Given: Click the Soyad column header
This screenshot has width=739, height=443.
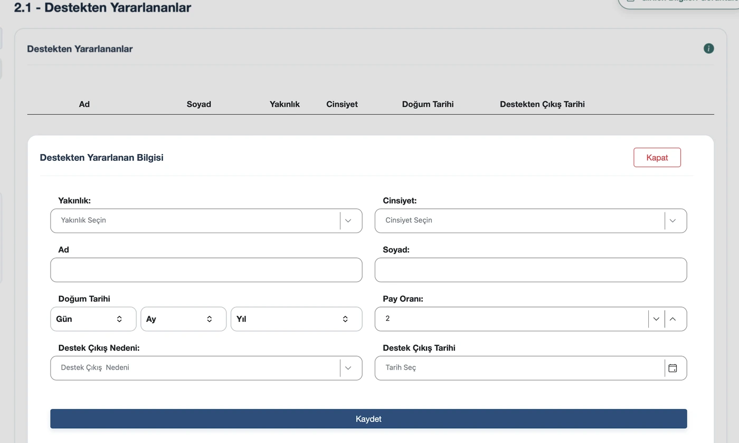Looking at the screenshot, I should 199,104.
